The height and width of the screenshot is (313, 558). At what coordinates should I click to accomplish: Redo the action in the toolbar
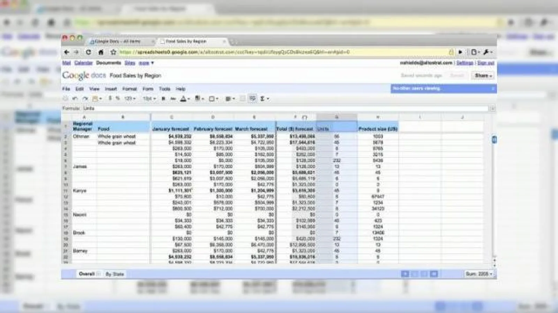coord(85,99)
